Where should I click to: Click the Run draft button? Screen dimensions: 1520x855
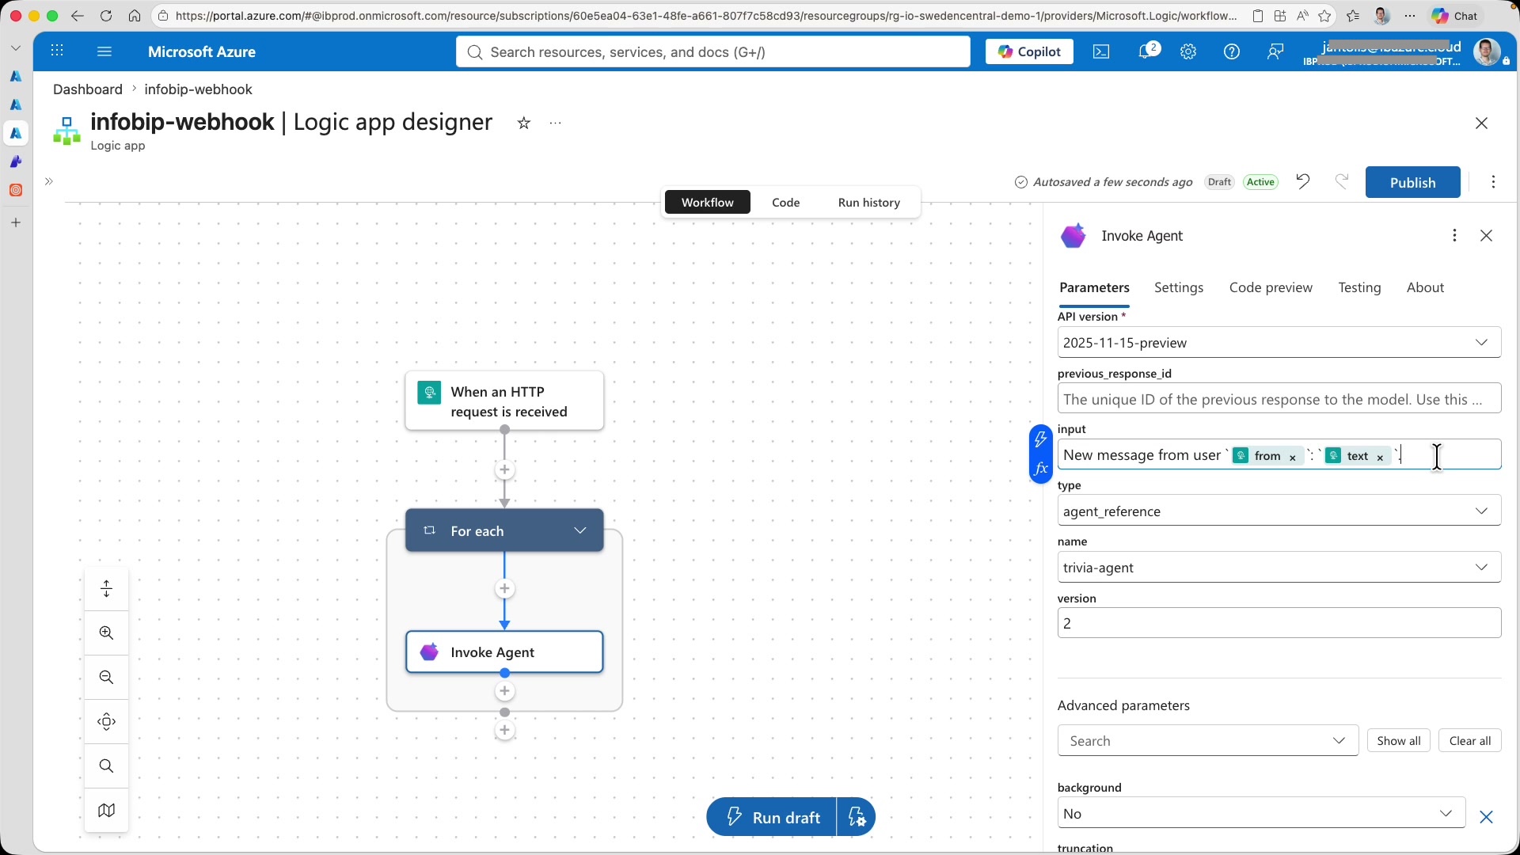pos(771,817)
